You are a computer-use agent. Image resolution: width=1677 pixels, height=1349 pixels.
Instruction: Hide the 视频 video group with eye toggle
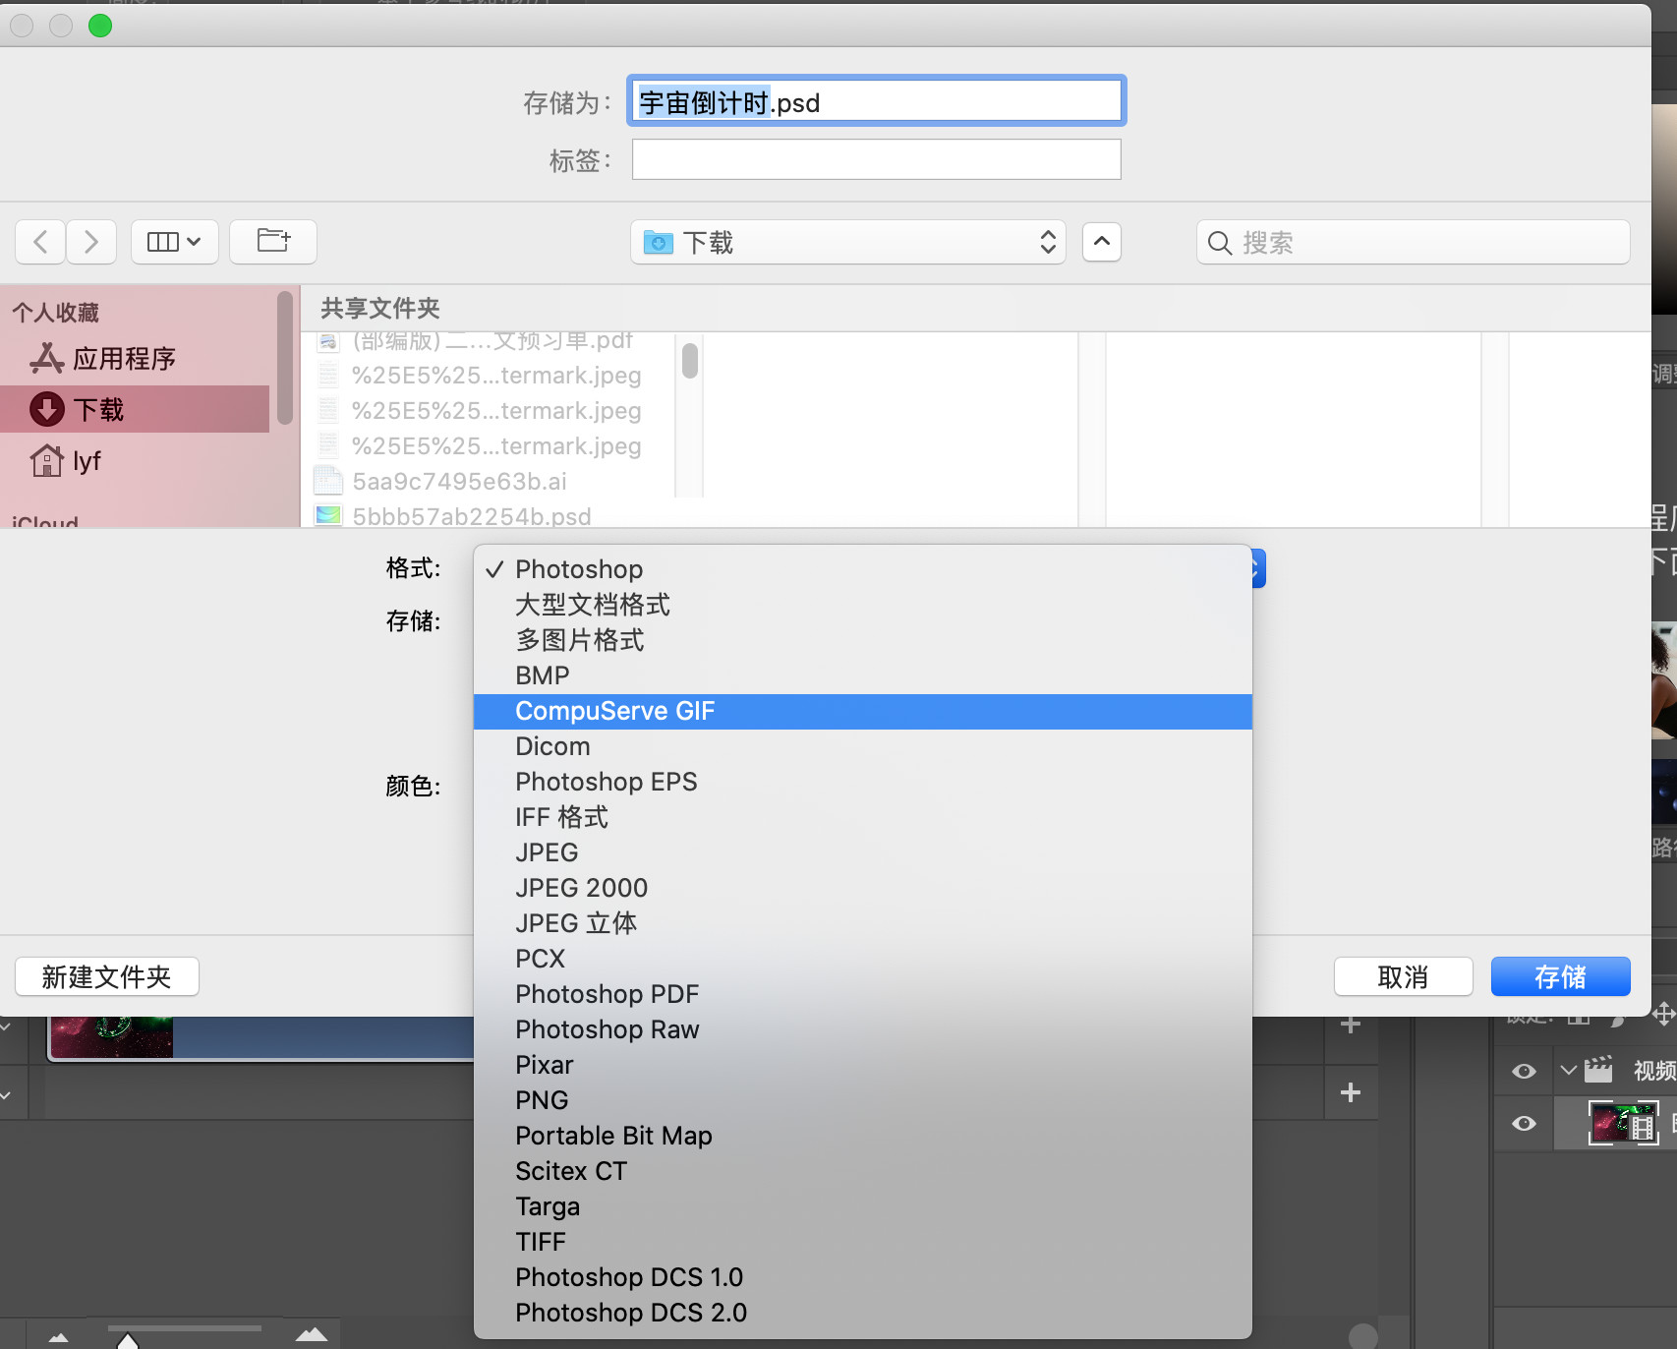pyautogui.click(x=1524, y=1071)
